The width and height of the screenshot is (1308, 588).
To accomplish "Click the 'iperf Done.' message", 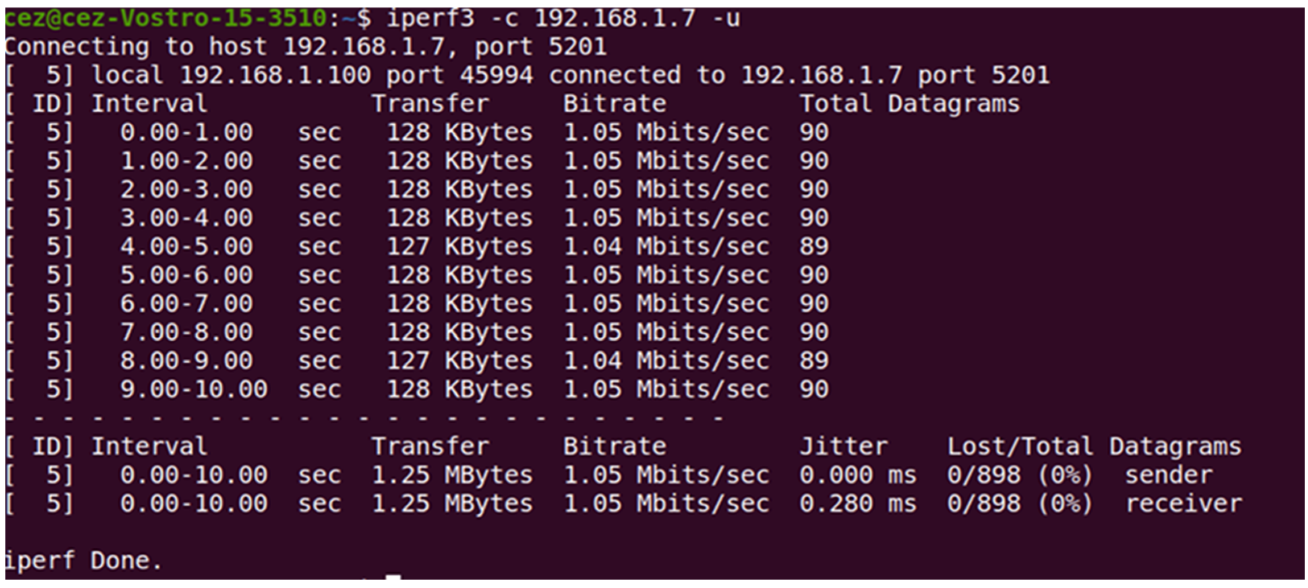I will pyautogui.click(x=83, y=561).
